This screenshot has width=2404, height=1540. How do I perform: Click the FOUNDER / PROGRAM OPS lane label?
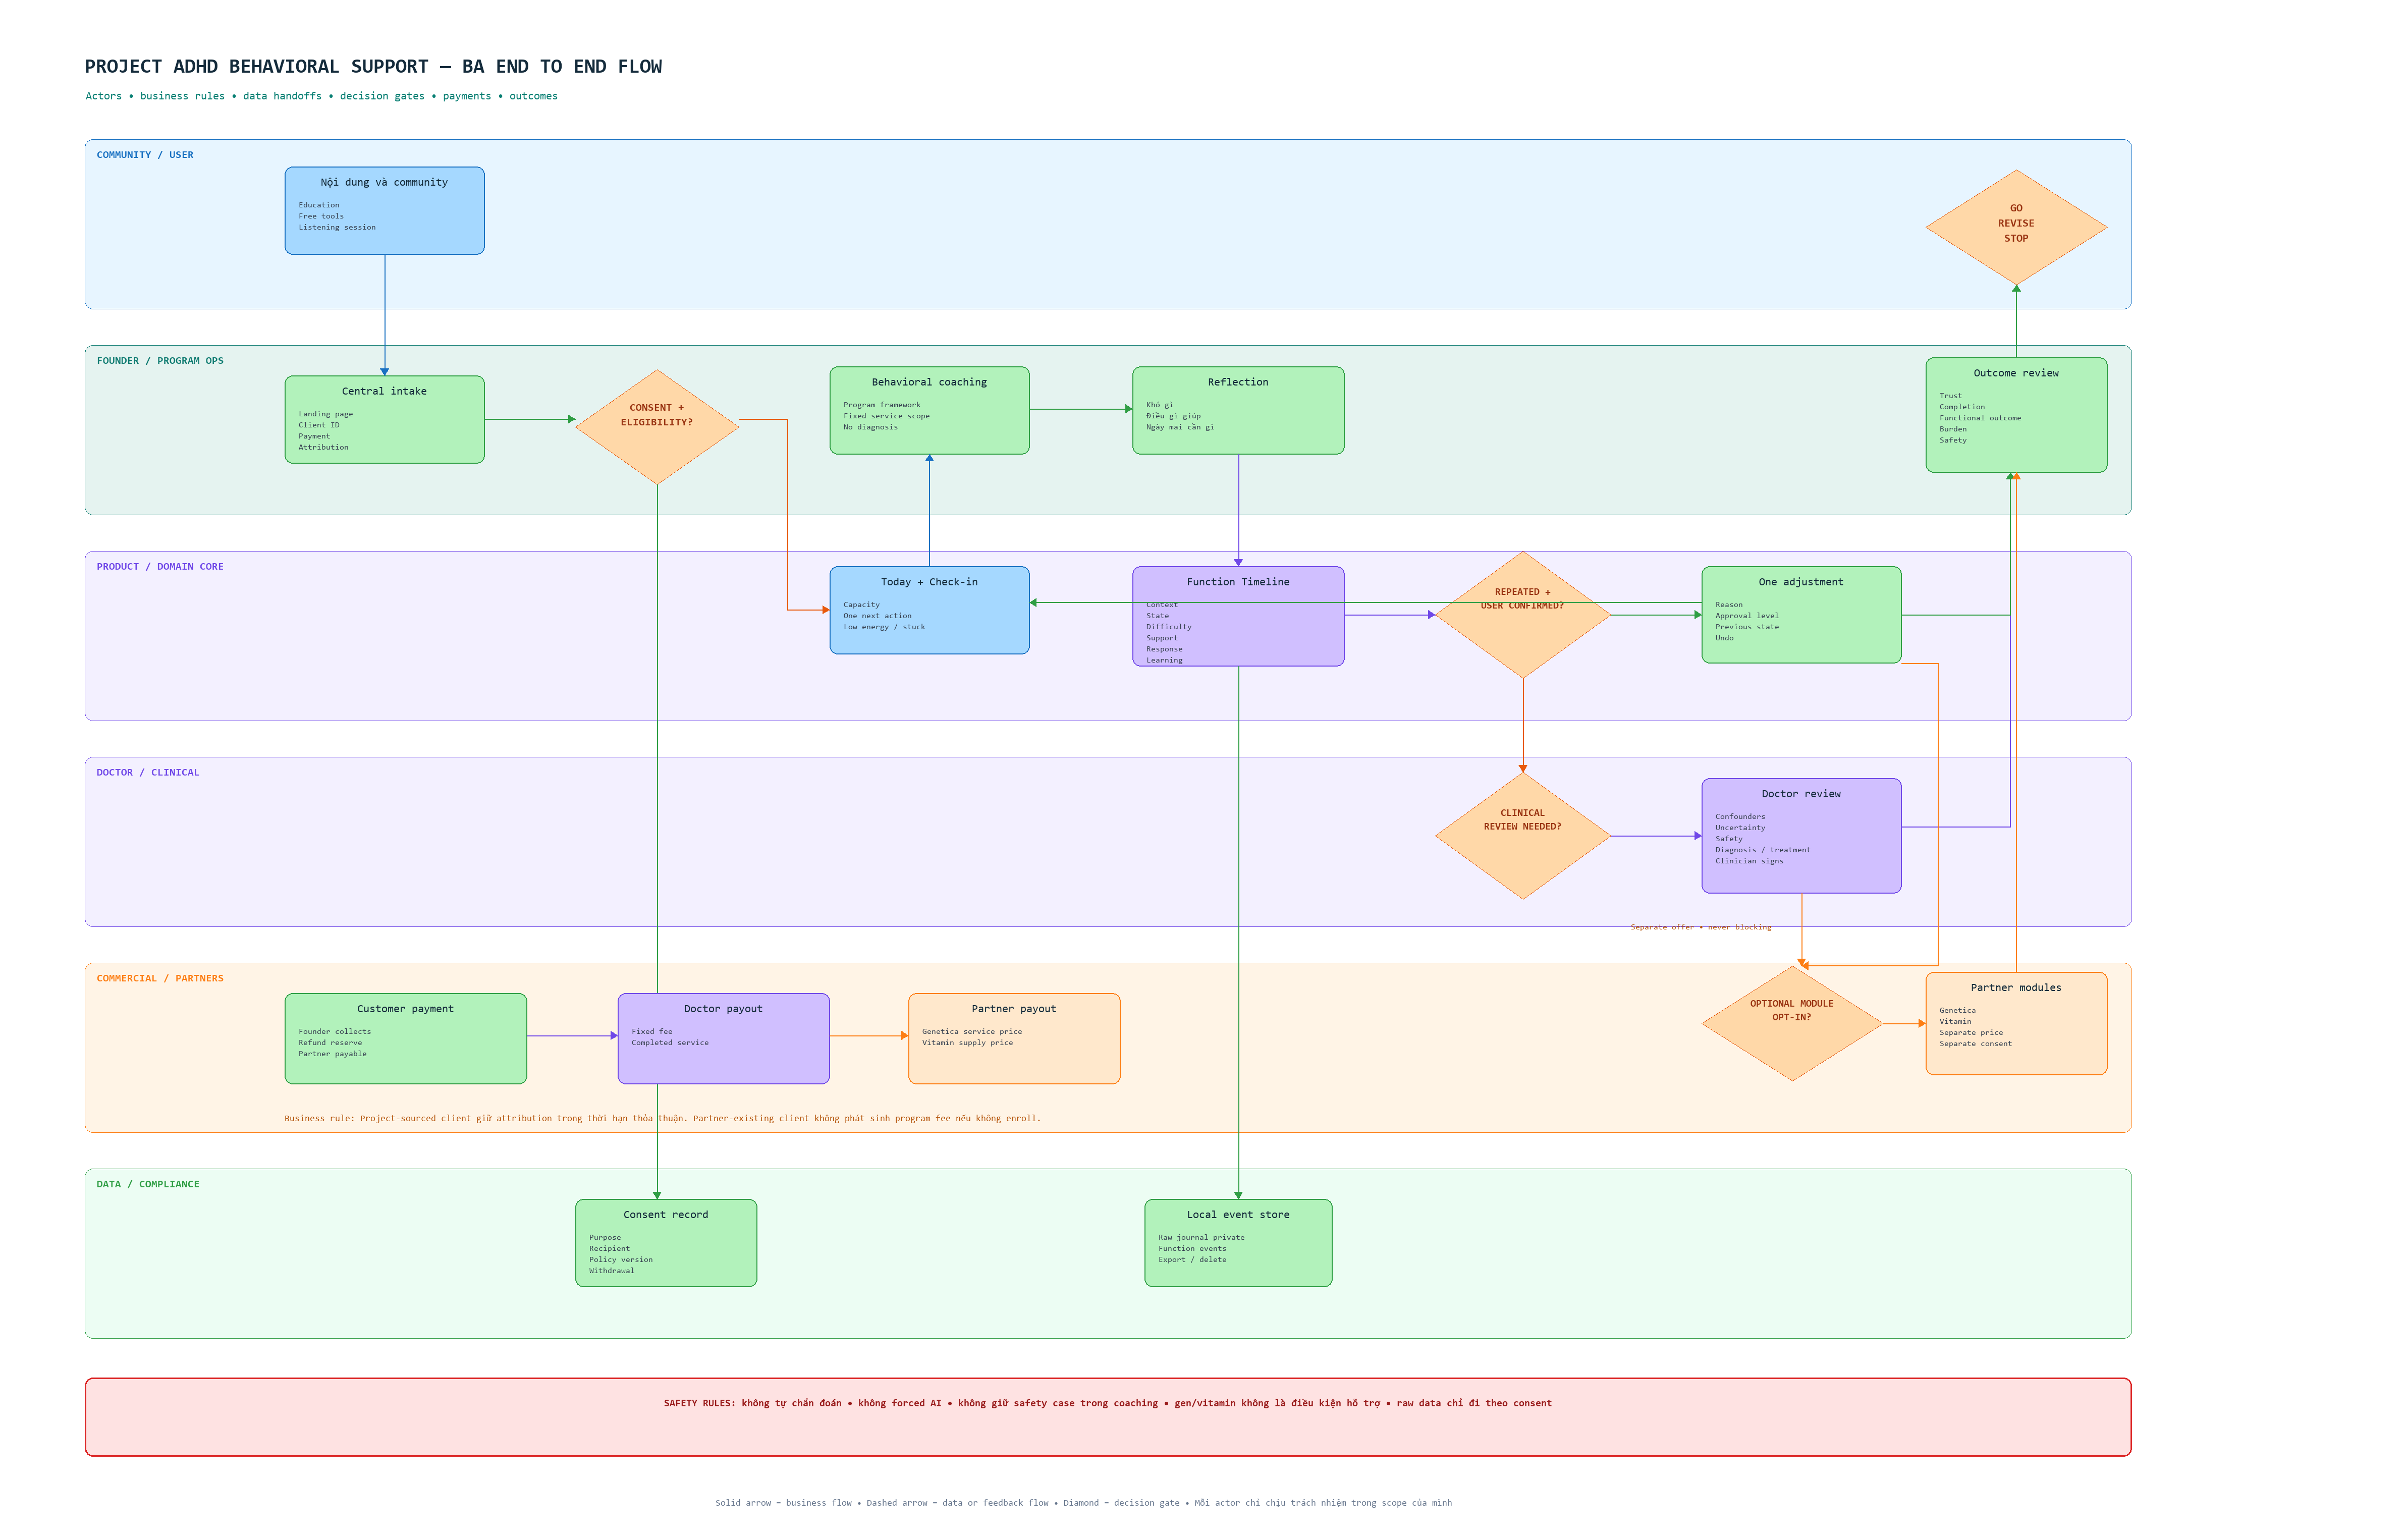pos(160,361)
